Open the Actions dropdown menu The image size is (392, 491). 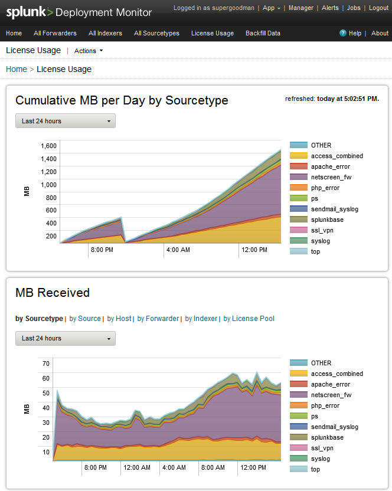89,51
